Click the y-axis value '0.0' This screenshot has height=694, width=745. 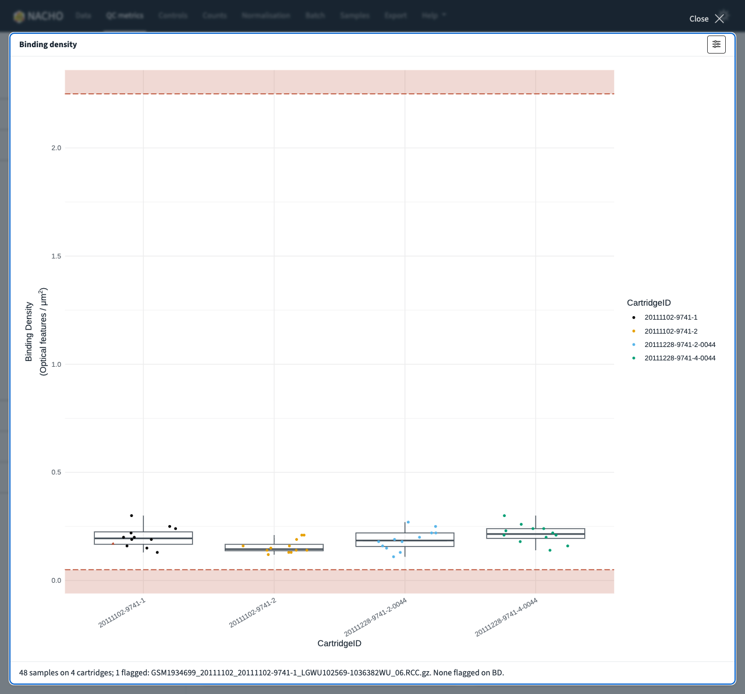(56, 580)
